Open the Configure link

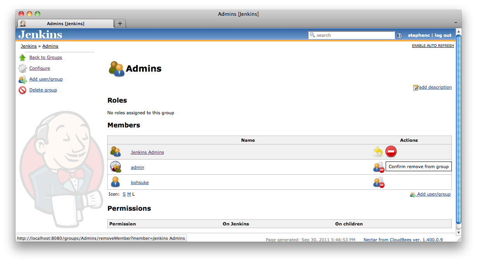(39, 68)
